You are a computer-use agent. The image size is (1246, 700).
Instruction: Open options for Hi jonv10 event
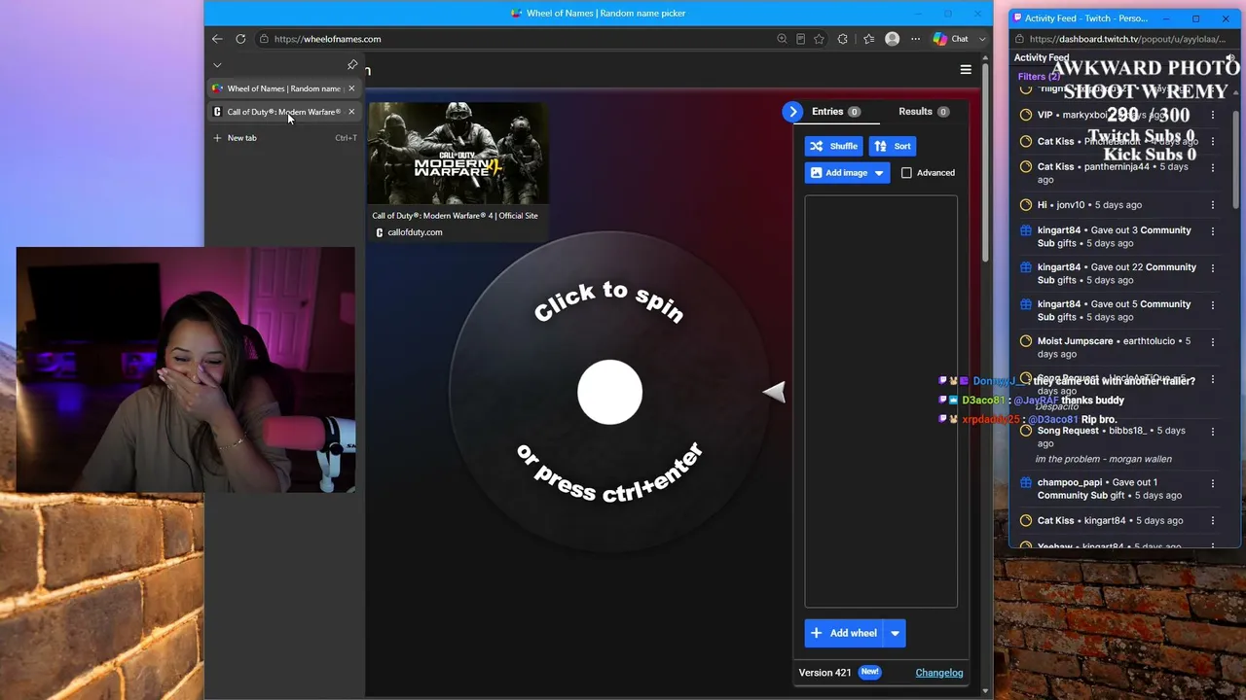(x=1213, y=205)
